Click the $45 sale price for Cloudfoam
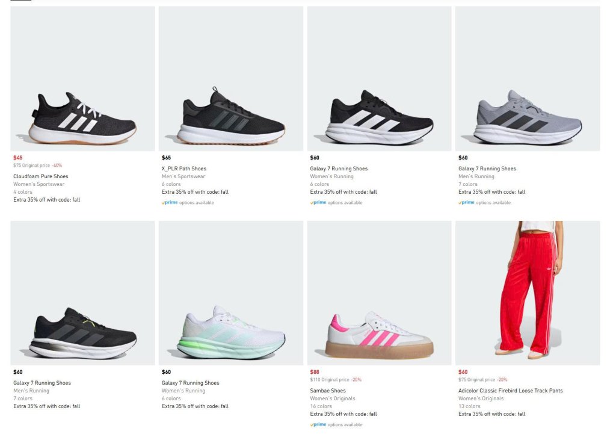Viewport: 616px width, 434px height. [x=18, y=158]
